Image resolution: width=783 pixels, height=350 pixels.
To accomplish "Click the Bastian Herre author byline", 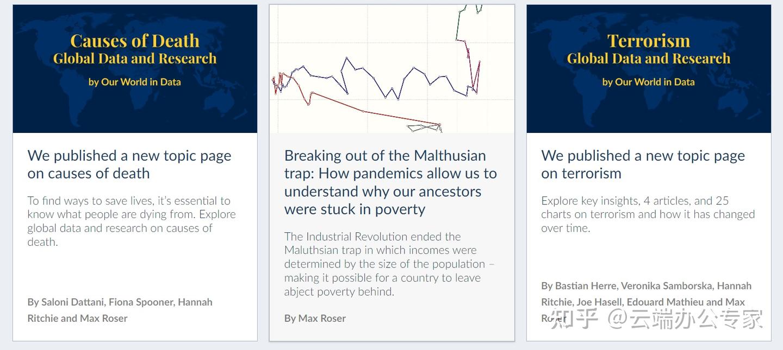I will point(646,294).
